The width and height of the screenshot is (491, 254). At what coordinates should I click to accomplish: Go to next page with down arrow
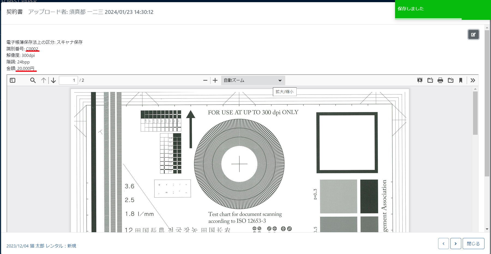[x=53, y=80]
